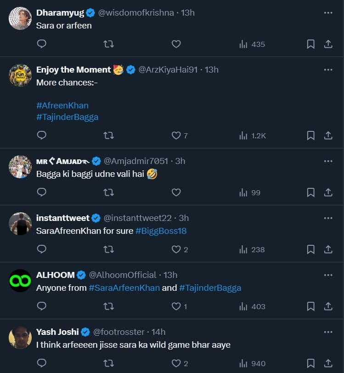Like the instanttweet post
344x373 pixels.
click(x=176, y=249)
